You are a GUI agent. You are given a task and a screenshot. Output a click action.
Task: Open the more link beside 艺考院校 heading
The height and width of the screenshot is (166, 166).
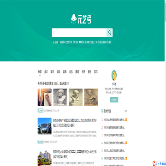pos(125,111)
